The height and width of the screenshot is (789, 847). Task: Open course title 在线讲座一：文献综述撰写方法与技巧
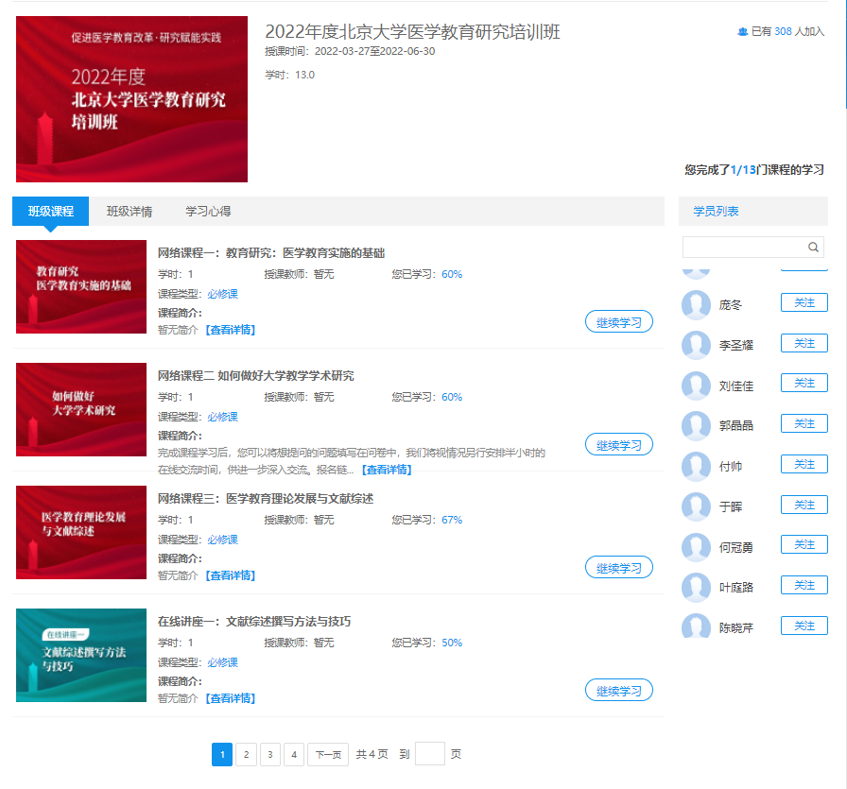(254, 622)
